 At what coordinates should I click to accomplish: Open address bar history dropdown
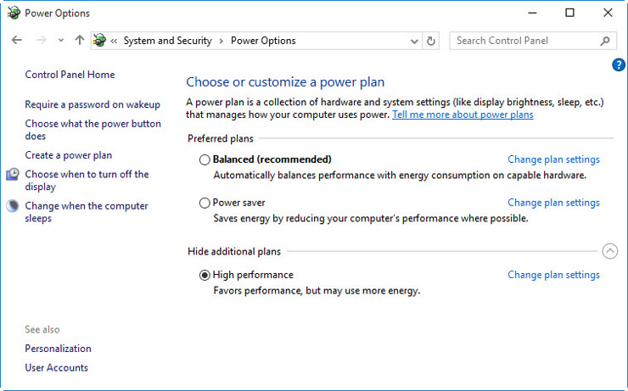pos(414,41)
